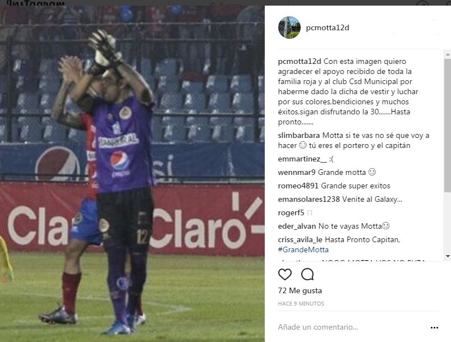
Task: View who liked via '72 Me gusta'
Action: pyautogui.click(x=300, y=290)
